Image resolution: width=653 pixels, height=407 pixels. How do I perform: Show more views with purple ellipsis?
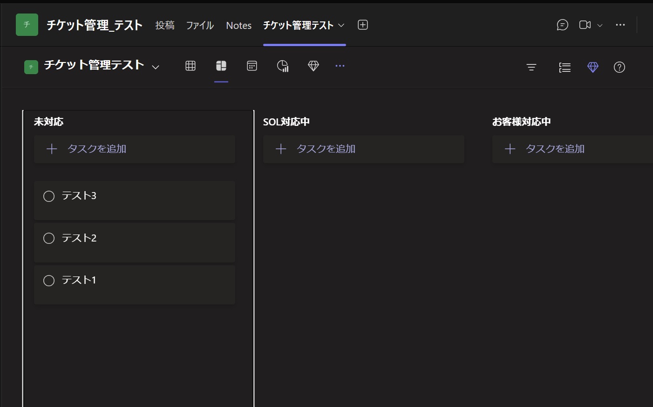[340, 66]
